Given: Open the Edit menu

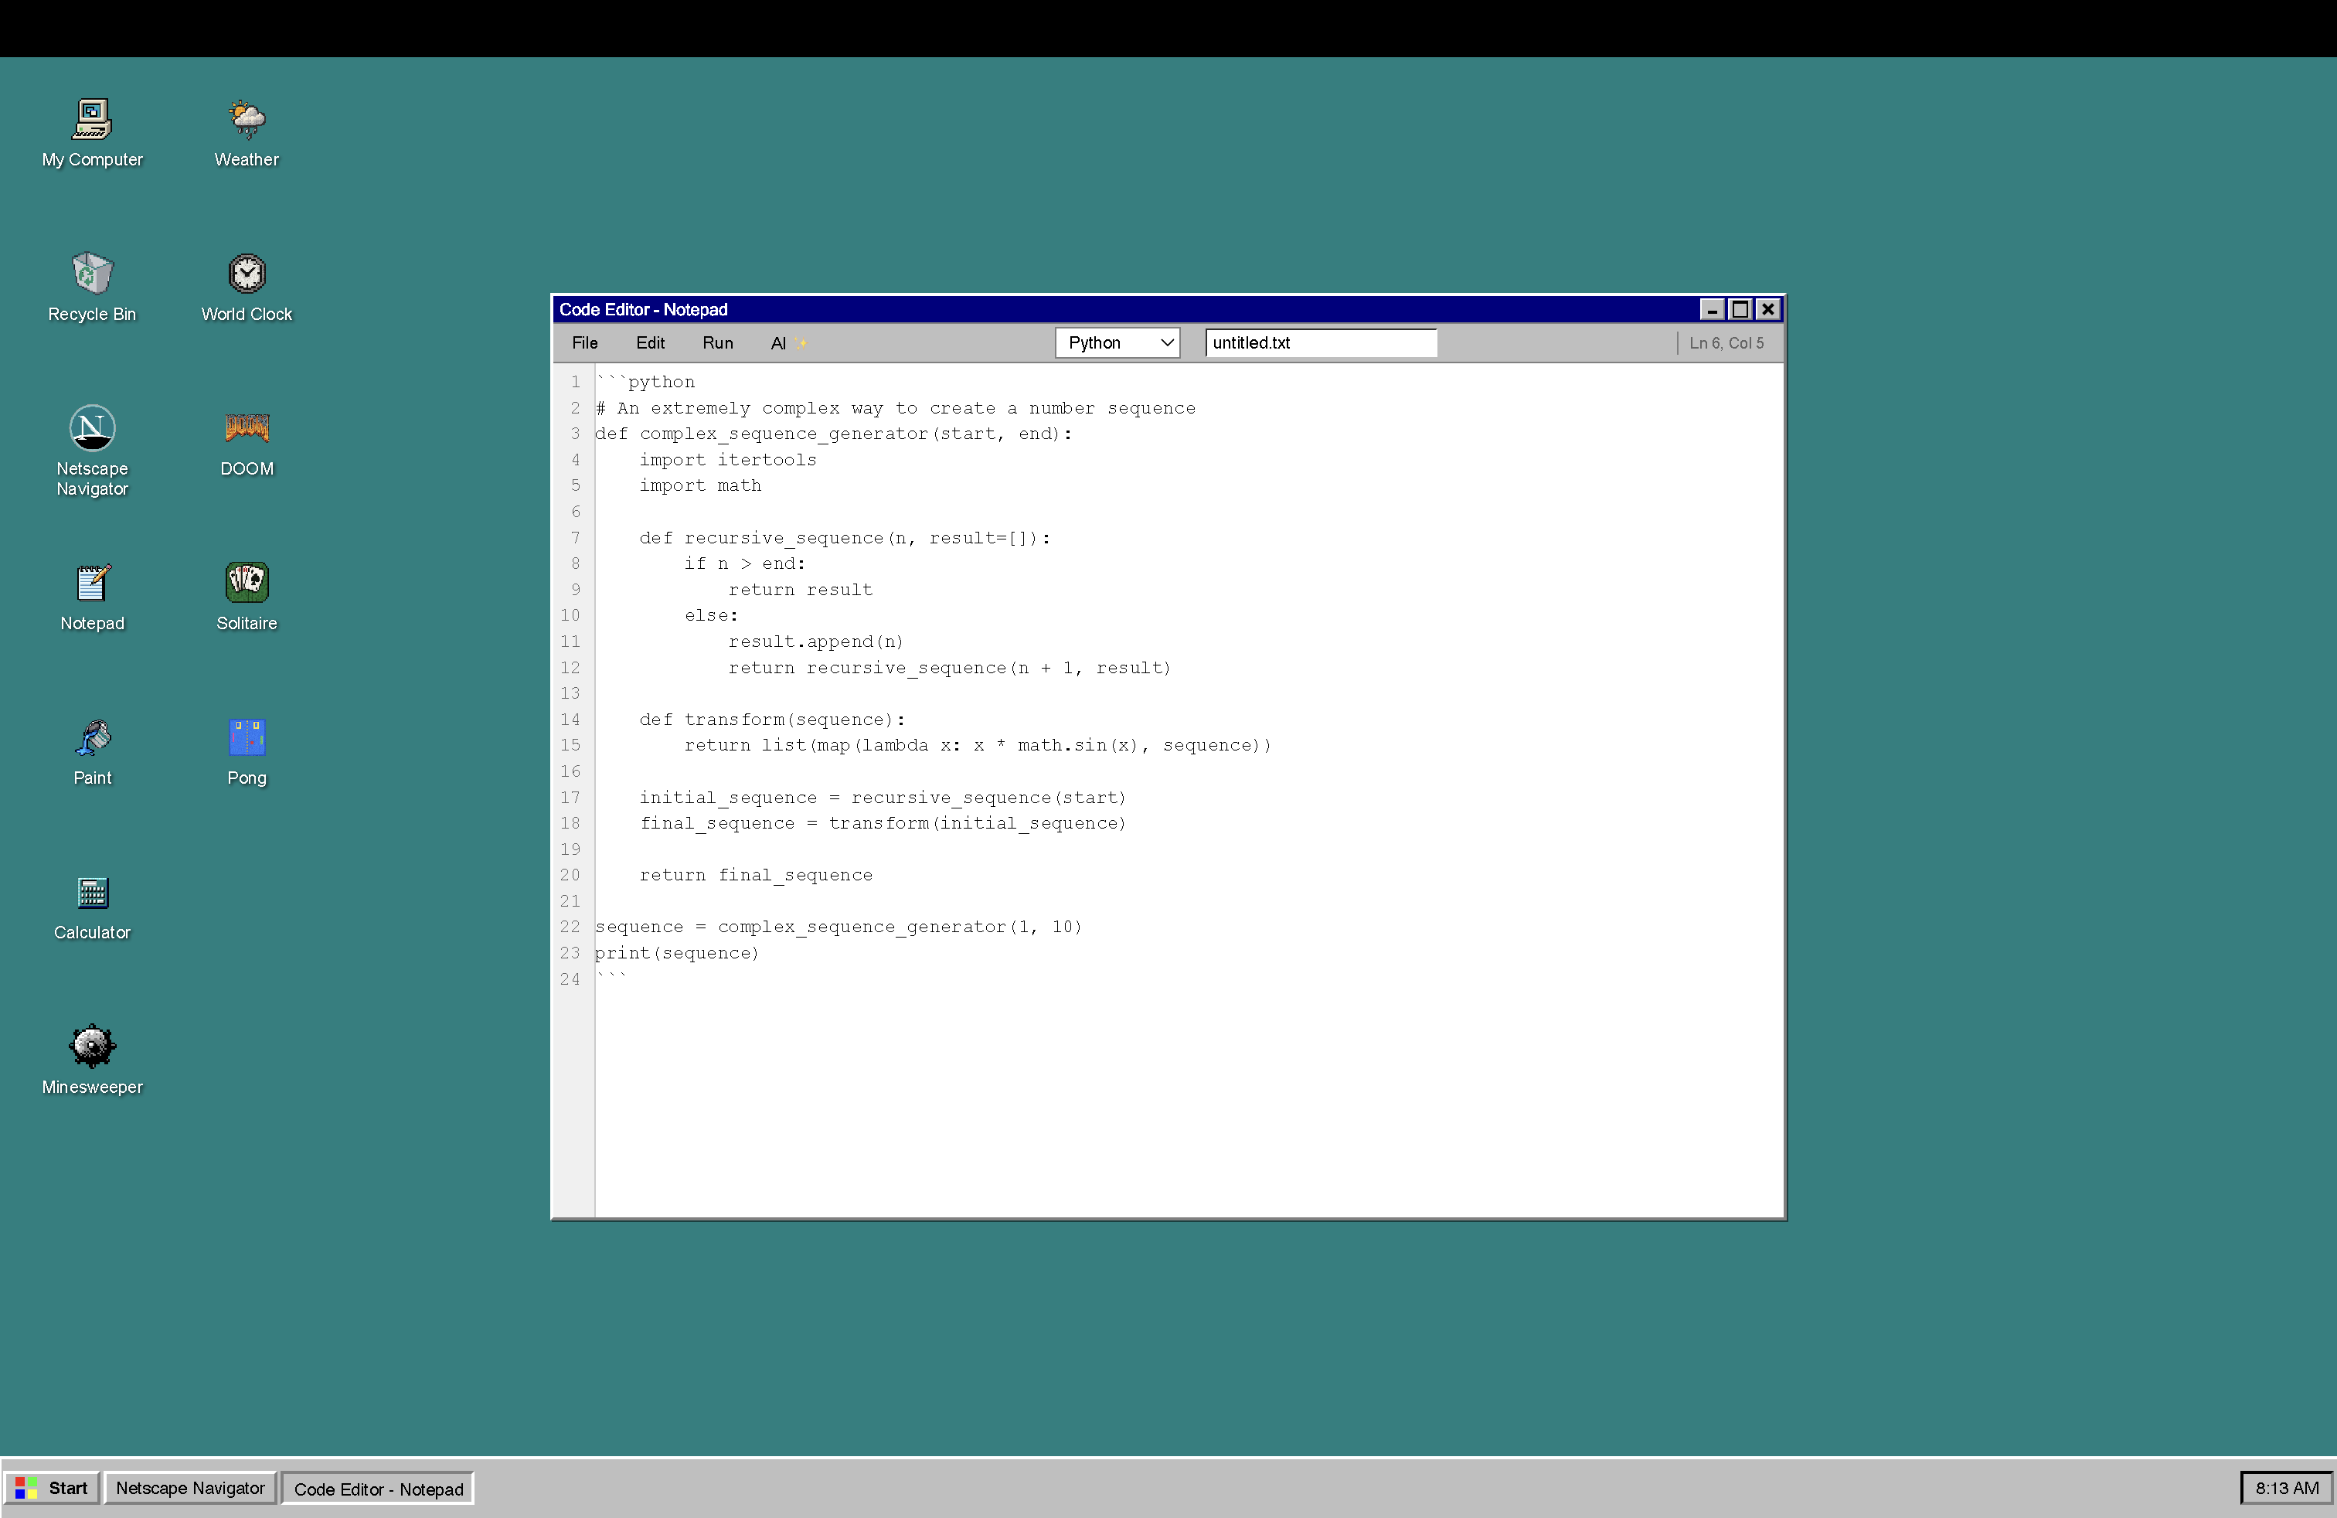Looking at the screenshot, I should 650,342.
